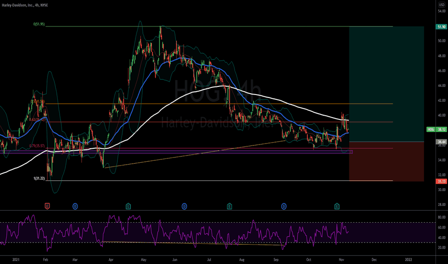The image size is (448, 264).
Task: Click 50.00 on the price axis
Action: point(442,41)
